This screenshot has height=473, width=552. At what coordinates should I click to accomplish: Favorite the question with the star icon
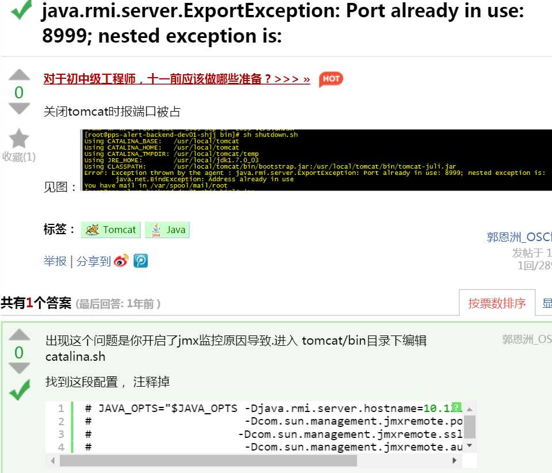(x=18, y=138)
